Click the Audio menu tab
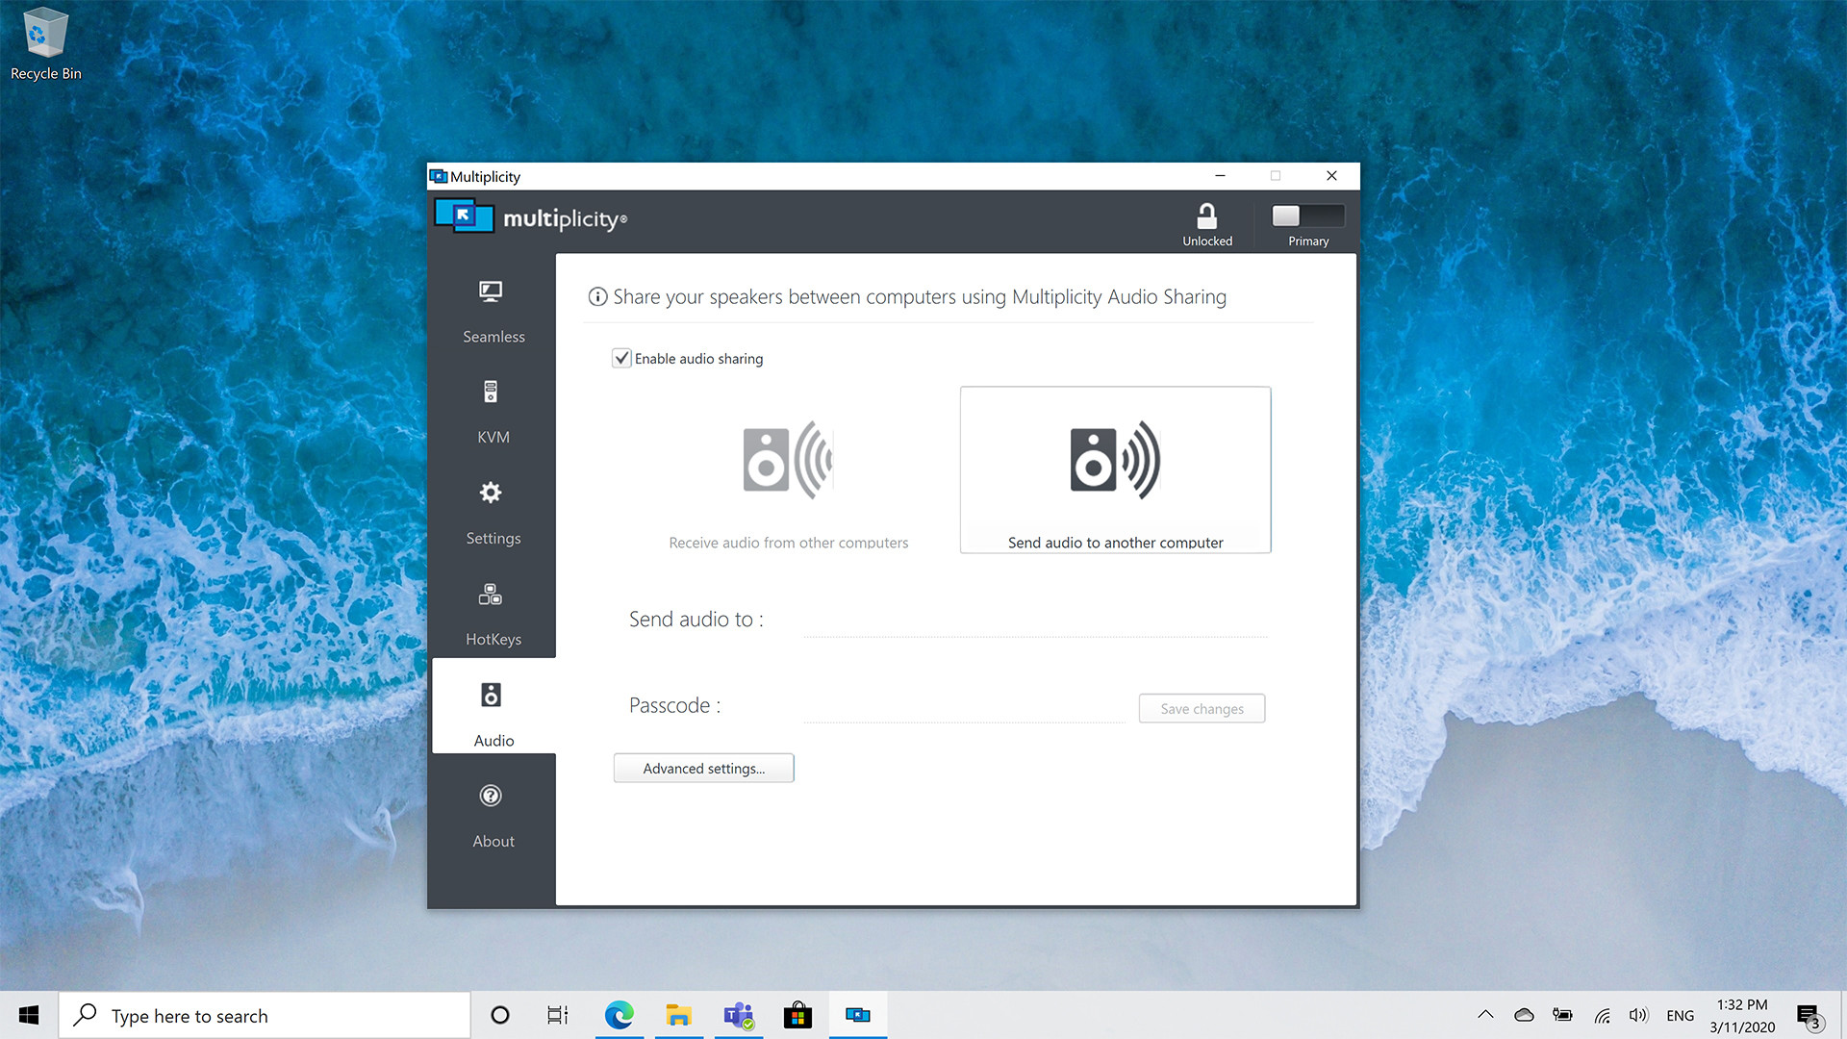Viewport: 1847px width, 1039px height. [493, 713]
